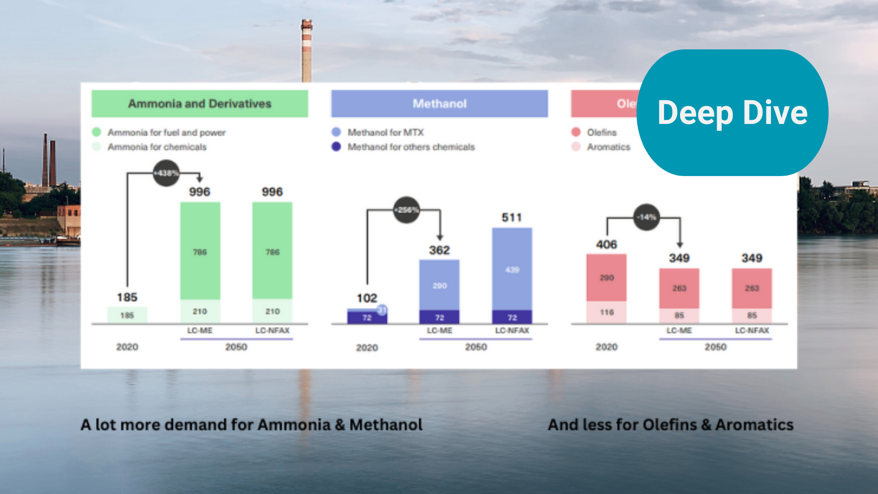Click the Ammonia and Derivatives header
This screenshot has width=878, height=494.
(199, 104)
